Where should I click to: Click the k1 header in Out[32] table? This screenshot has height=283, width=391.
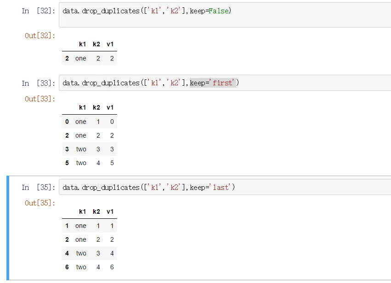coord(82,44)
